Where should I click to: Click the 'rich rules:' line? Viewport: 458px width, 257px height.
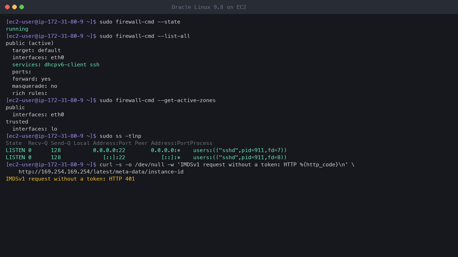pos(30,93)
